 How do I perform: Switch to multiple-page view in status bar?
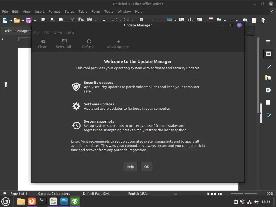[x=213, y=194]
